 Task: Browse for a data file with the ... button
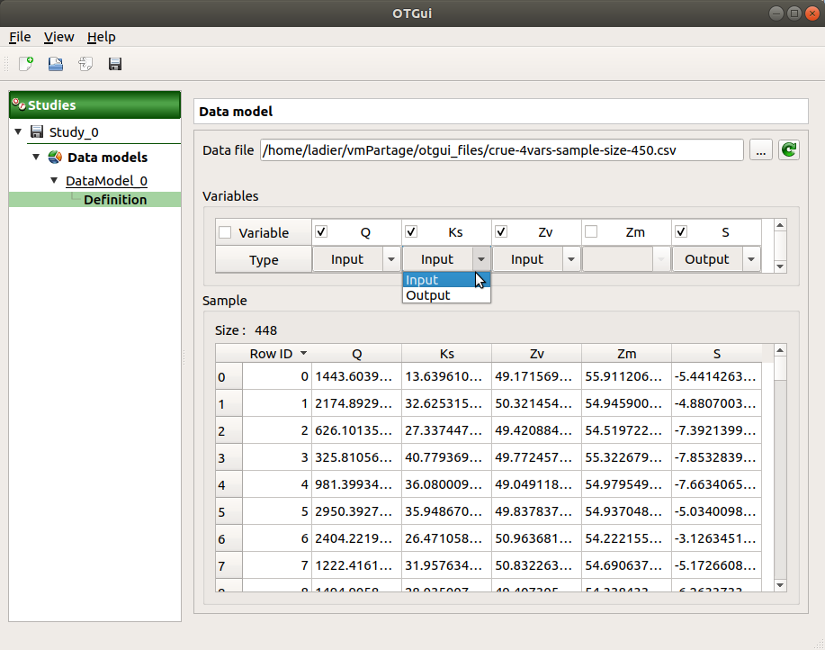[760, 149]
